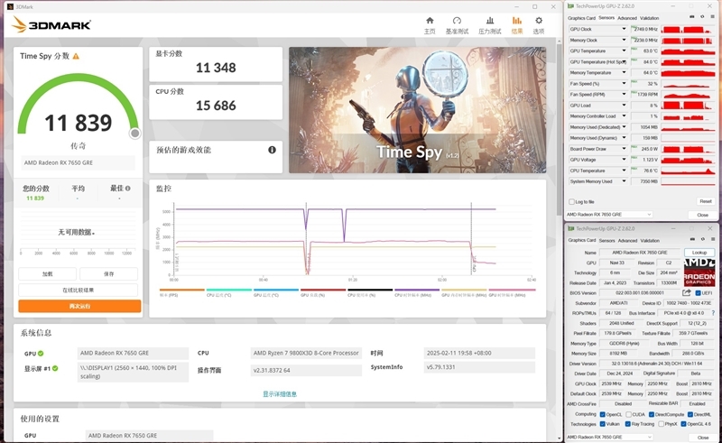722x443 pixels.
Task: Open the Memory Temperature sensor dropdown
Action: (x=625, y=73)
